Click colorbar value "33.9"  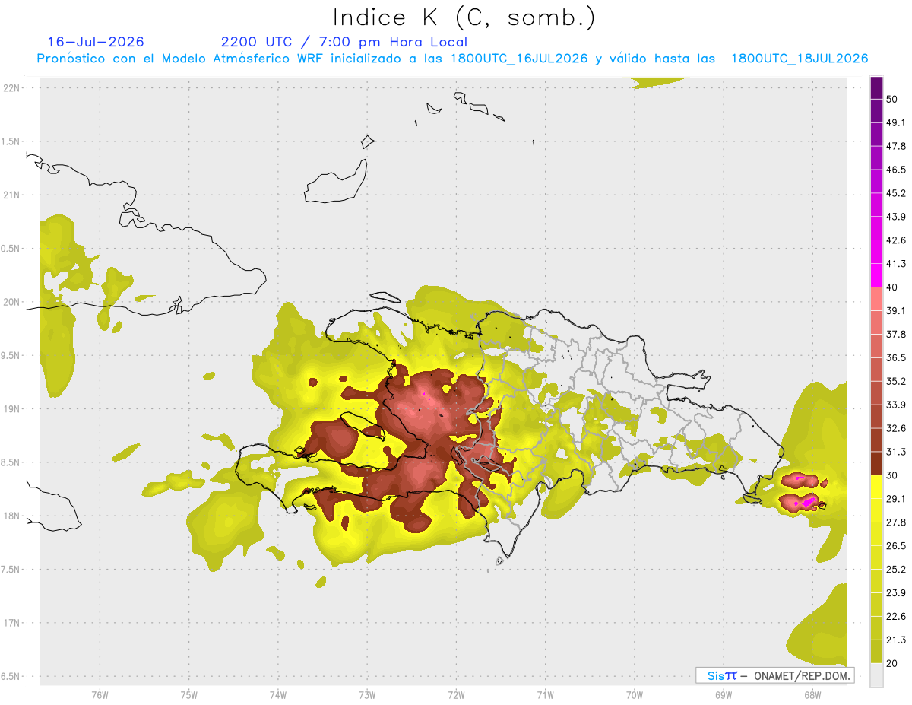pyautogui.click(x=896, y=405)
